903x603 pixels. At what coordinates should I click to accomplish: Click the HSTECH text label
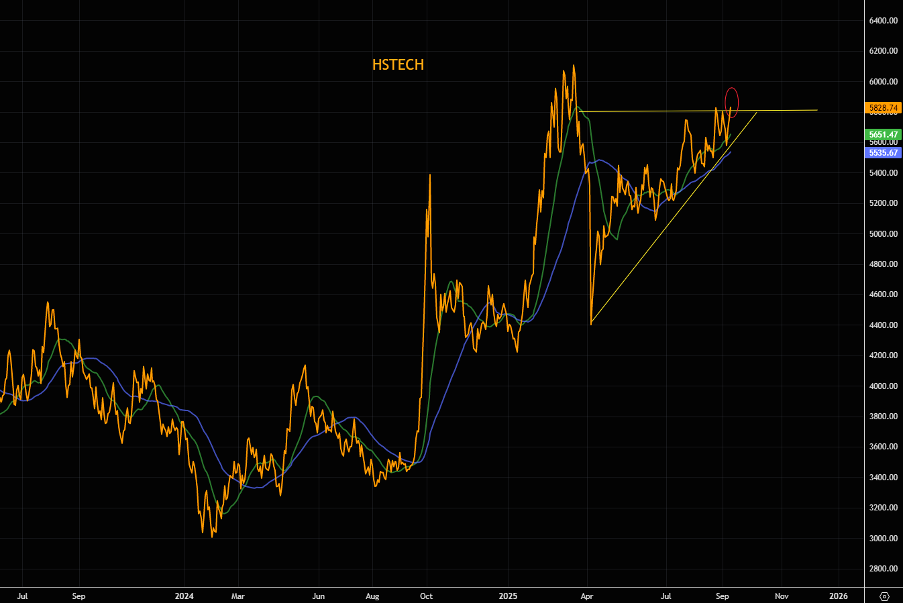[398, 65]
